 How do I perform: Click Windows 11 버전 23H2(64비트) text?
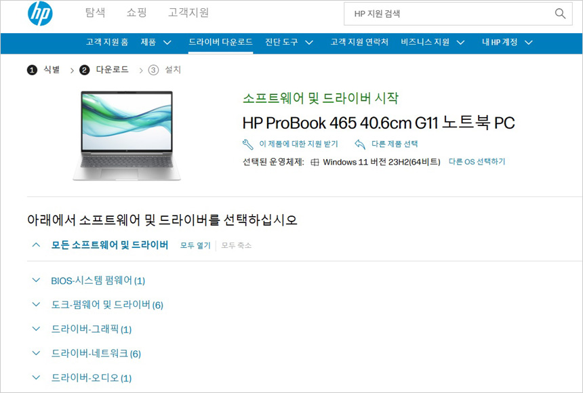pyautogui.click(x=382, y=162)
